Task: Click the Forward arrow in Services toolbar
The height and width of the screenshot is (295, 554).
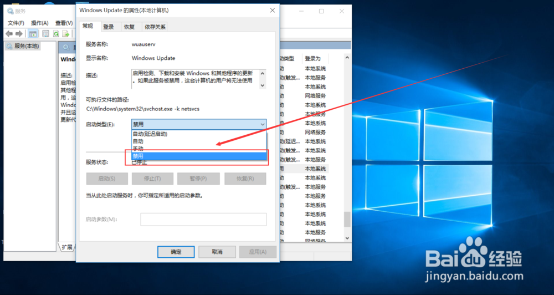Action: [19, 34]
